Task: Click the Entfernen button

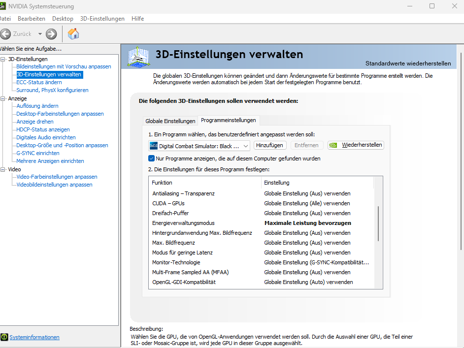Action: click(x=306, y=145)
